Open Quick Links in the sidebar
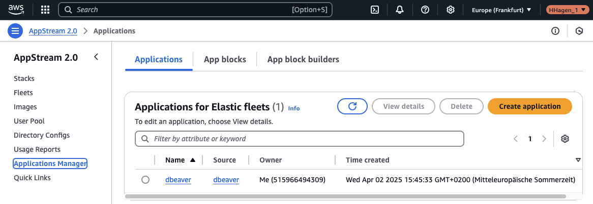The image size is (593, 204). click(x=32, y=178)
